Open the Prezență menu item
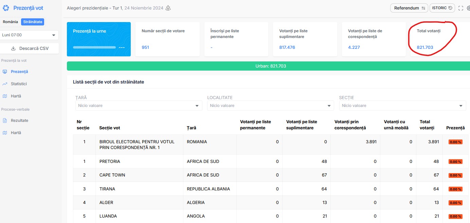Image resolution: width=470 pixels, height=223 pixels. [19, 72]
